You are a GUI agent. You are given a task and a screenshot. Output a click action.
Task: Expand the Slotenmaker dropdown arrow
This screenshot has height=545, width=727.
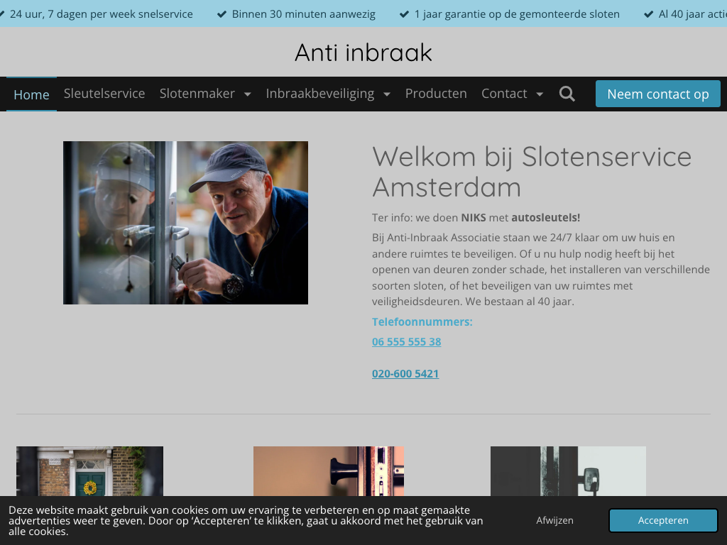tap(248, 94)
